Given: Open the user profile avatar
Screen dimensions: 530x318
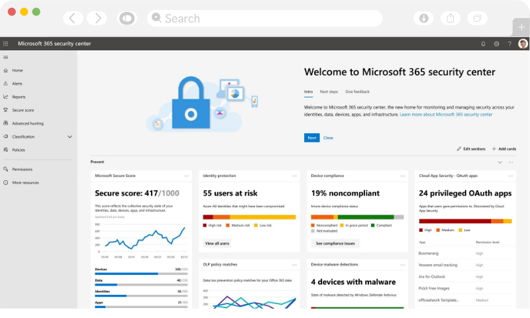Looking at the screenshot, I should (523, 44).
